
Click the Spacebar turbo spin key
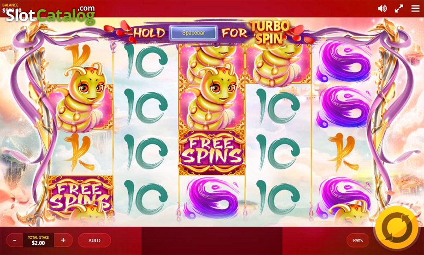point(194,33)
